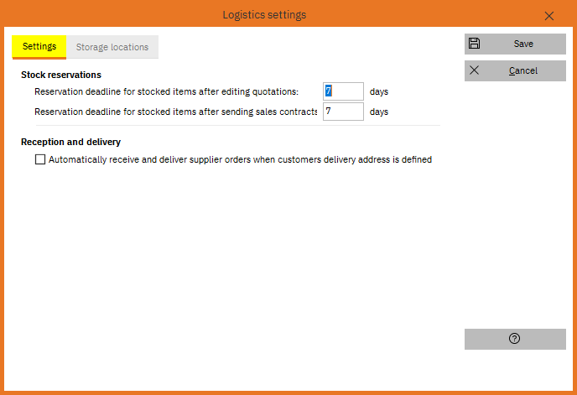Close the Logistics settings window
Image resolution: width=577 pixels, height=395 pixels.
(549, 16)
